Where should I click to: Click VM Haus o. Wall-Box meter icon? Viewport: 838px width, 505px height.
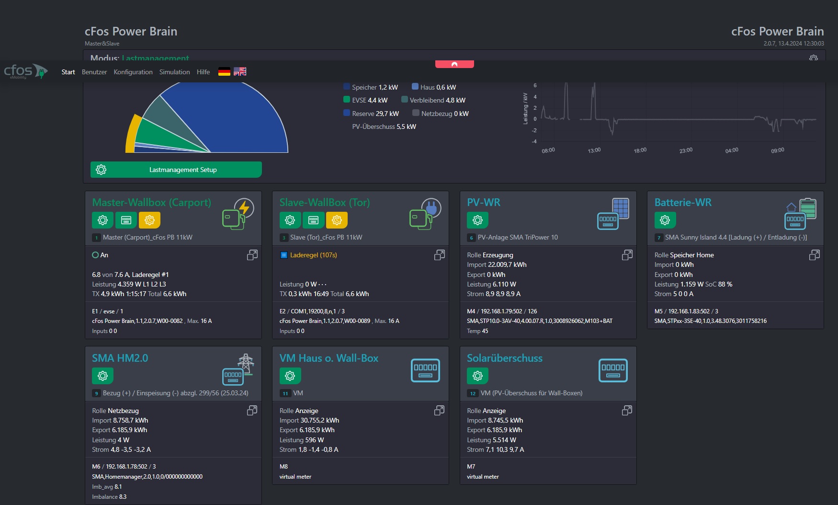425,370
